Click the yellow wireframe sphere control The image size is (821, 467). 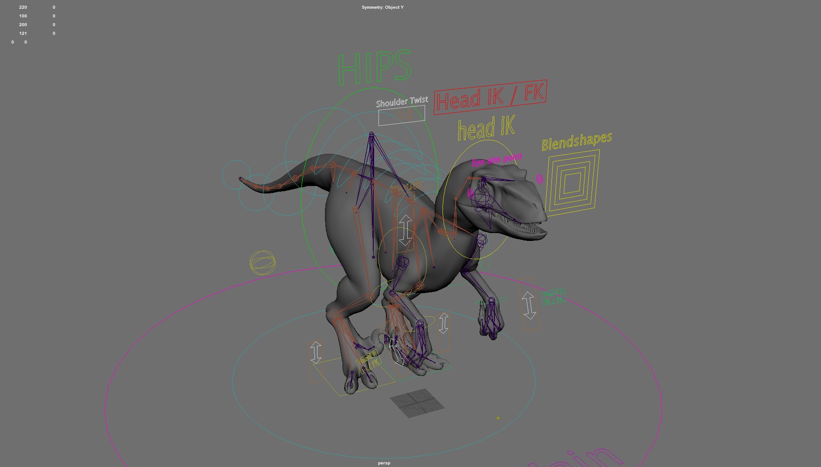[263, 263]
